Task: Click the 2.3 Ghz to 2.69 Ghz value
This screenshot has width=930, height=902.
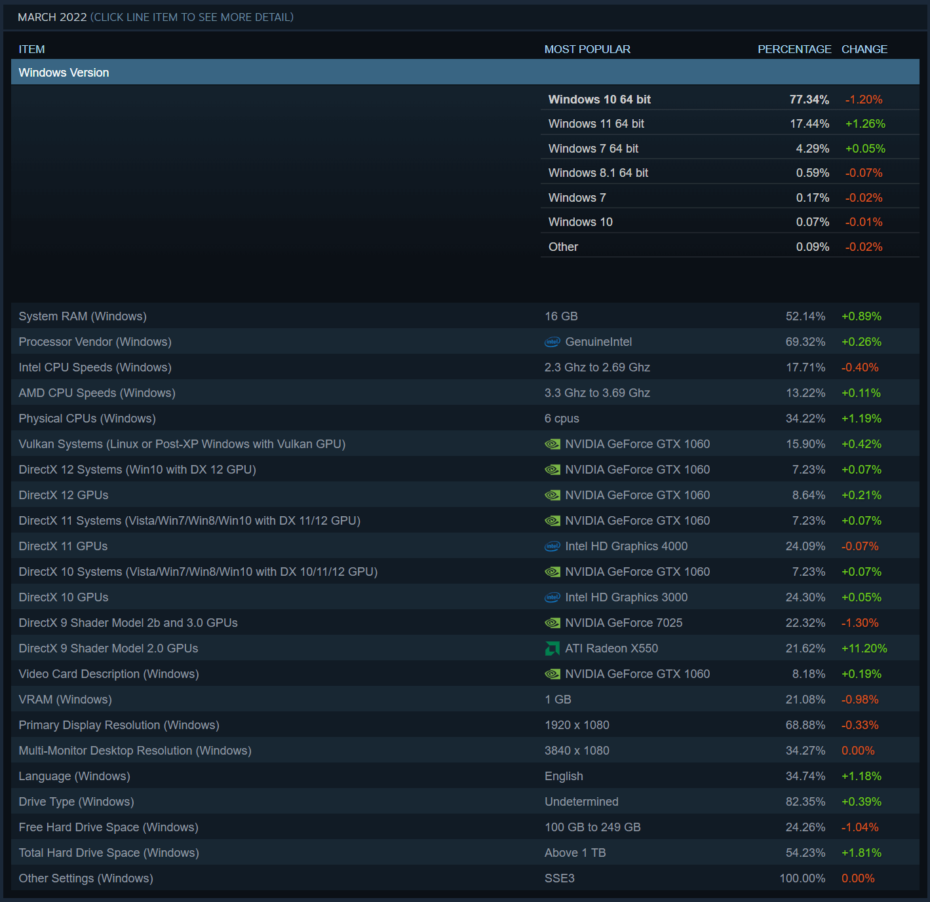Action: pyautogui.click(x=597, y=367)
